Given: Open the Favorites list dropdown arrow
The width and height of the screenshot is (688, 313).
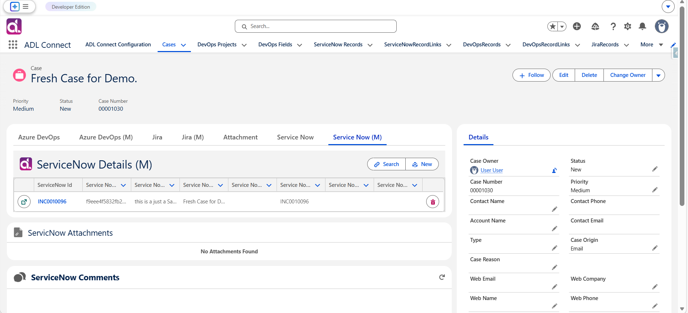Looking at the screenshot, I should pos(562,26).
